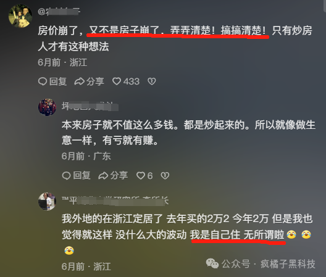Viewport: 326px width, 277px height.
Task: Click the 分享 text under the Guangdong comment
Action: (119, 176)
